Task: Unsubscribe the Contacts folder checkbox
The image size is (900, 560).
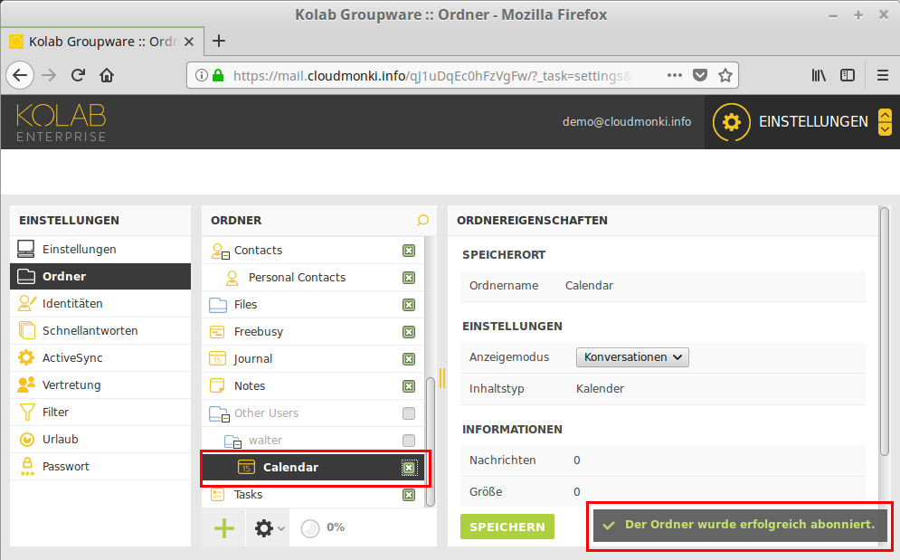Action: (x=409, y=251)
